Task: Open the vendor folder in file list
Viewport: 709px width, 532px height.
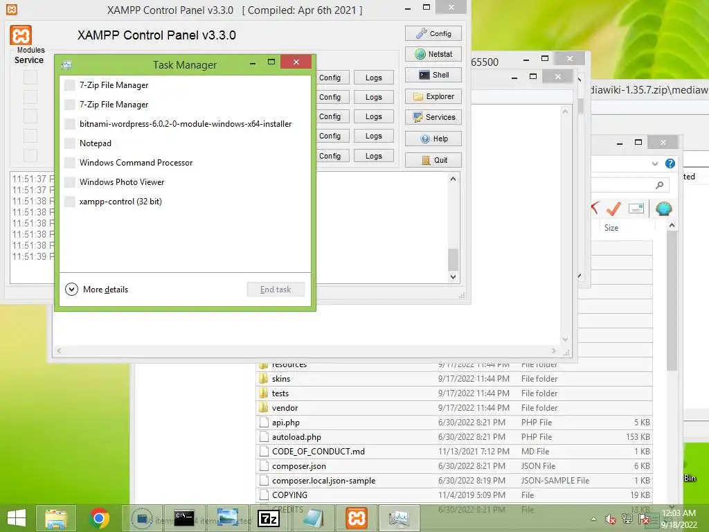Action: 285,408
